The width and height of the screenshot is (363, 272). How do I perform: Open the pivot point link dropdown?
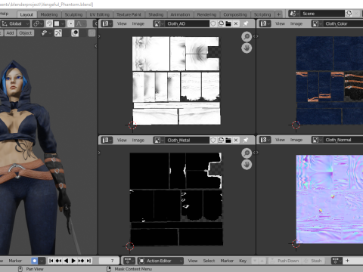(38, 23)
